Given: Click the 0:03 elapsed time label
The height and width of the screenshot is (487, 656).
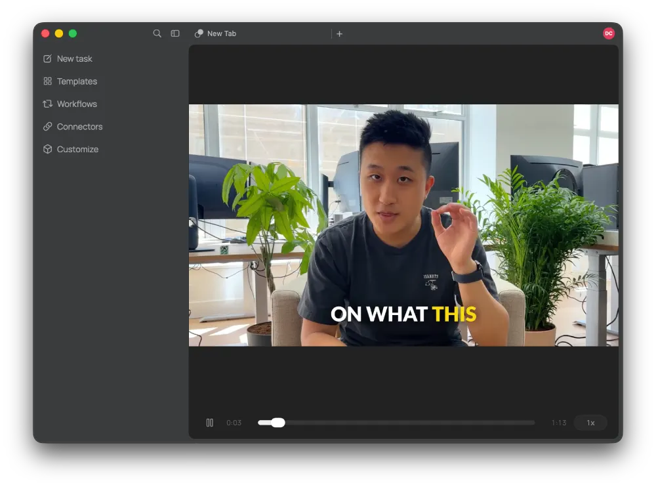Looking at the screenshot, I should point(234,423).
